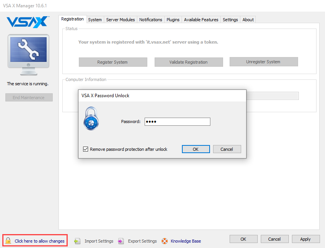Screen dimensions: 325x248
Task: Click the Export Settings arrow icon
Action: [x=121, y=241]
